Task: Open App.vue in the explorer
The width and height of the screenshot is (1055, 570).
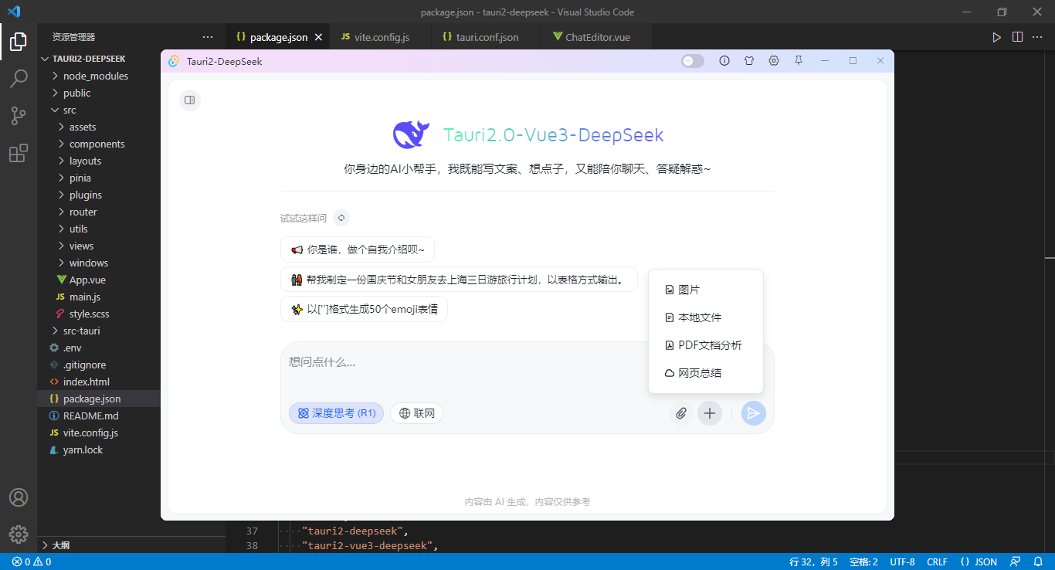Action: tap(99, 280)
